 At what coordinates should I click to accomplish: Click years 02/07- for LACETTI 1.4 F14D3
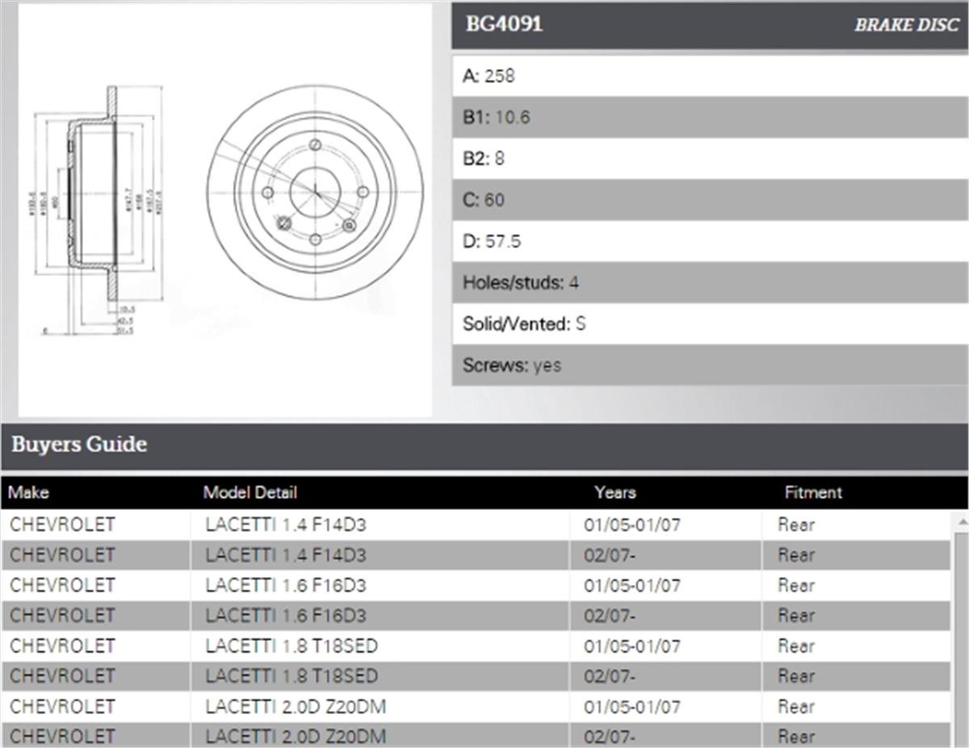(610, 555)
